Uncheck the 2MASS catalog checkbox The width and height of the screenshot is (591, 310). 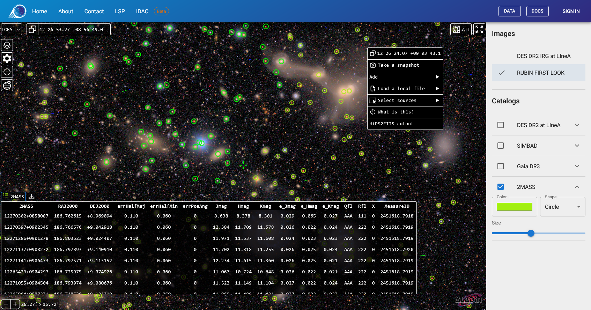[501, 187]
